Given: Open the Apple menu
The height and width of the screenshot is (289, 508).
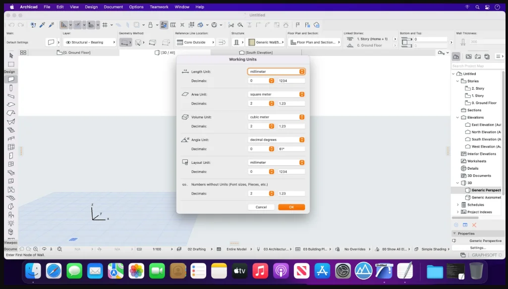Looking at the screenshot, I should pos(12,7).
